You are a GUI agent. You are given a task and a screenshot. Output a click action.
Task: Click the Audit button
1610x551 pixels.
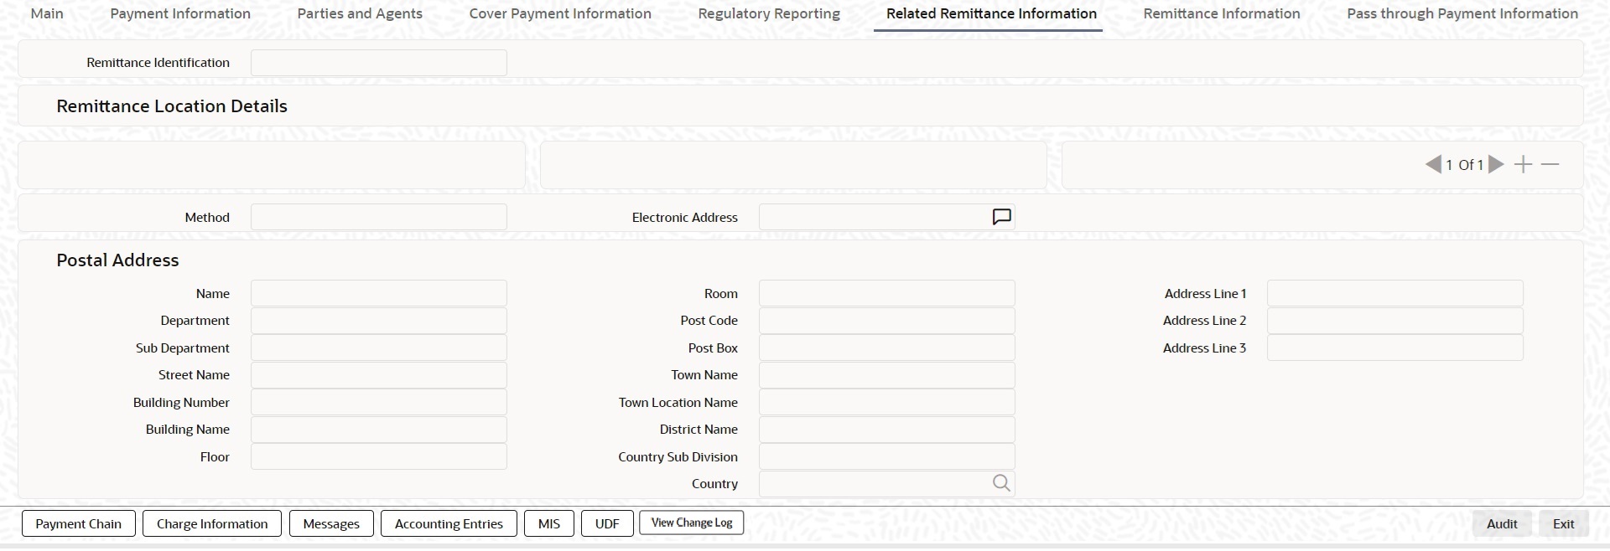click(1502, 523)
